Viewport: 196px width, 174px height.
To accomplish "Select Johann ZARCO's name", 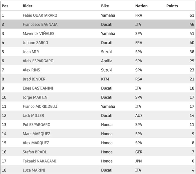I will click(x=36, y=43).
